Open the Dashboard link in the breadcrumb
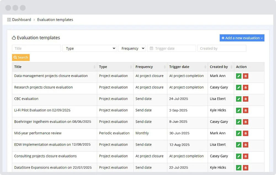The width and height of the screenshot is (276, 175). 21,20
